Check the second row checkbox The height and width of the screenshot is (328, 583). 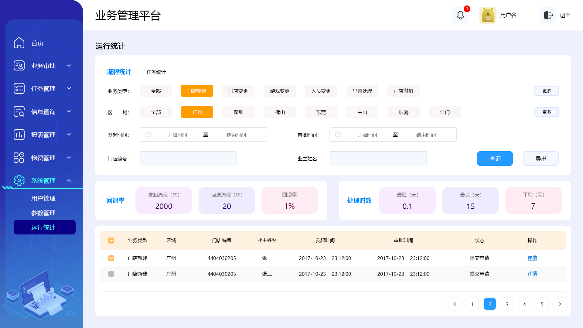click(x=111, y=274)
